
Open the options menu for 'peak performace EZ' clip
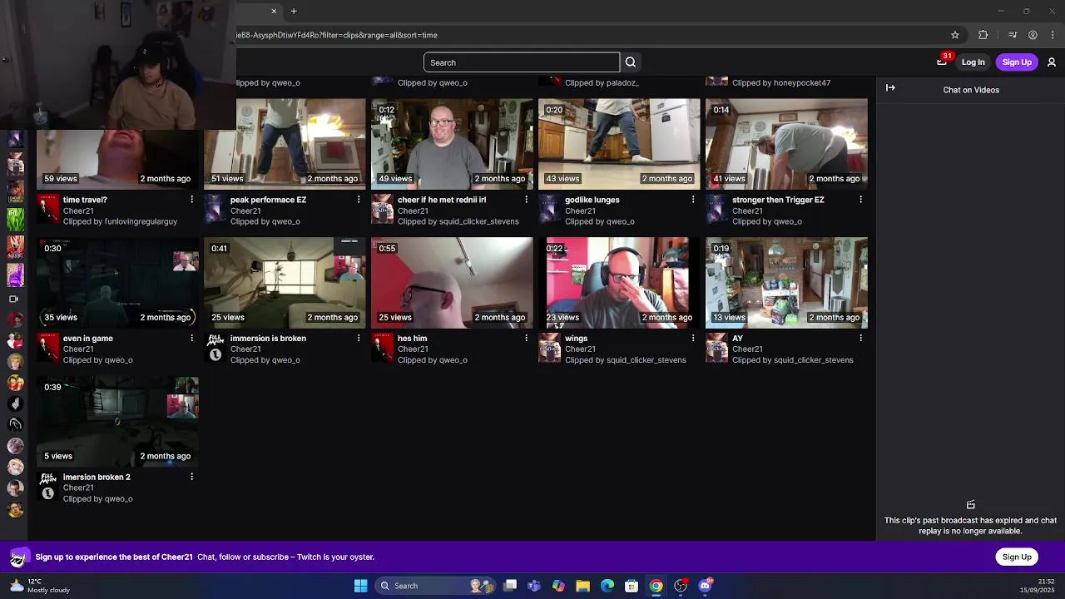[359, 200]
